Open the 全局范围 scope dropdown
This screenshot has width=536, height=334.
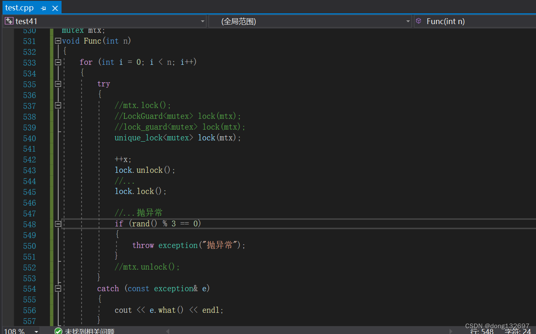[x=408, y=21]
